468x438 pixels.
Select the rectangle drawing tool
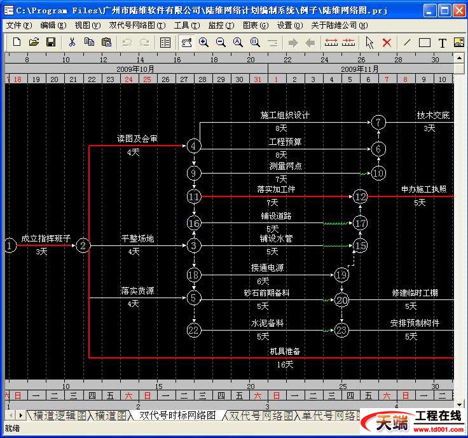pyautogui.click(x=425, y=43)
